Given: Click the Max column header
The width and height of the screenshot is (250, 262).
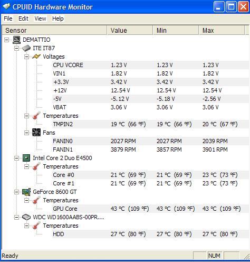Looking at the screenshot, I should (222, 30).
